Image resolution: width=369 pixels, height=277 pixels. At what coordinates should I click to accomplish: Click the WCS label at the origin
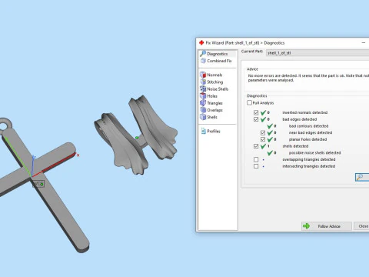(38, 184)
